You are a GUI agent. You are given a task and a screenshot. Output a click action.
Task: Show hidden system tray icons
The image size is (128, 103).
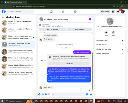107,101
